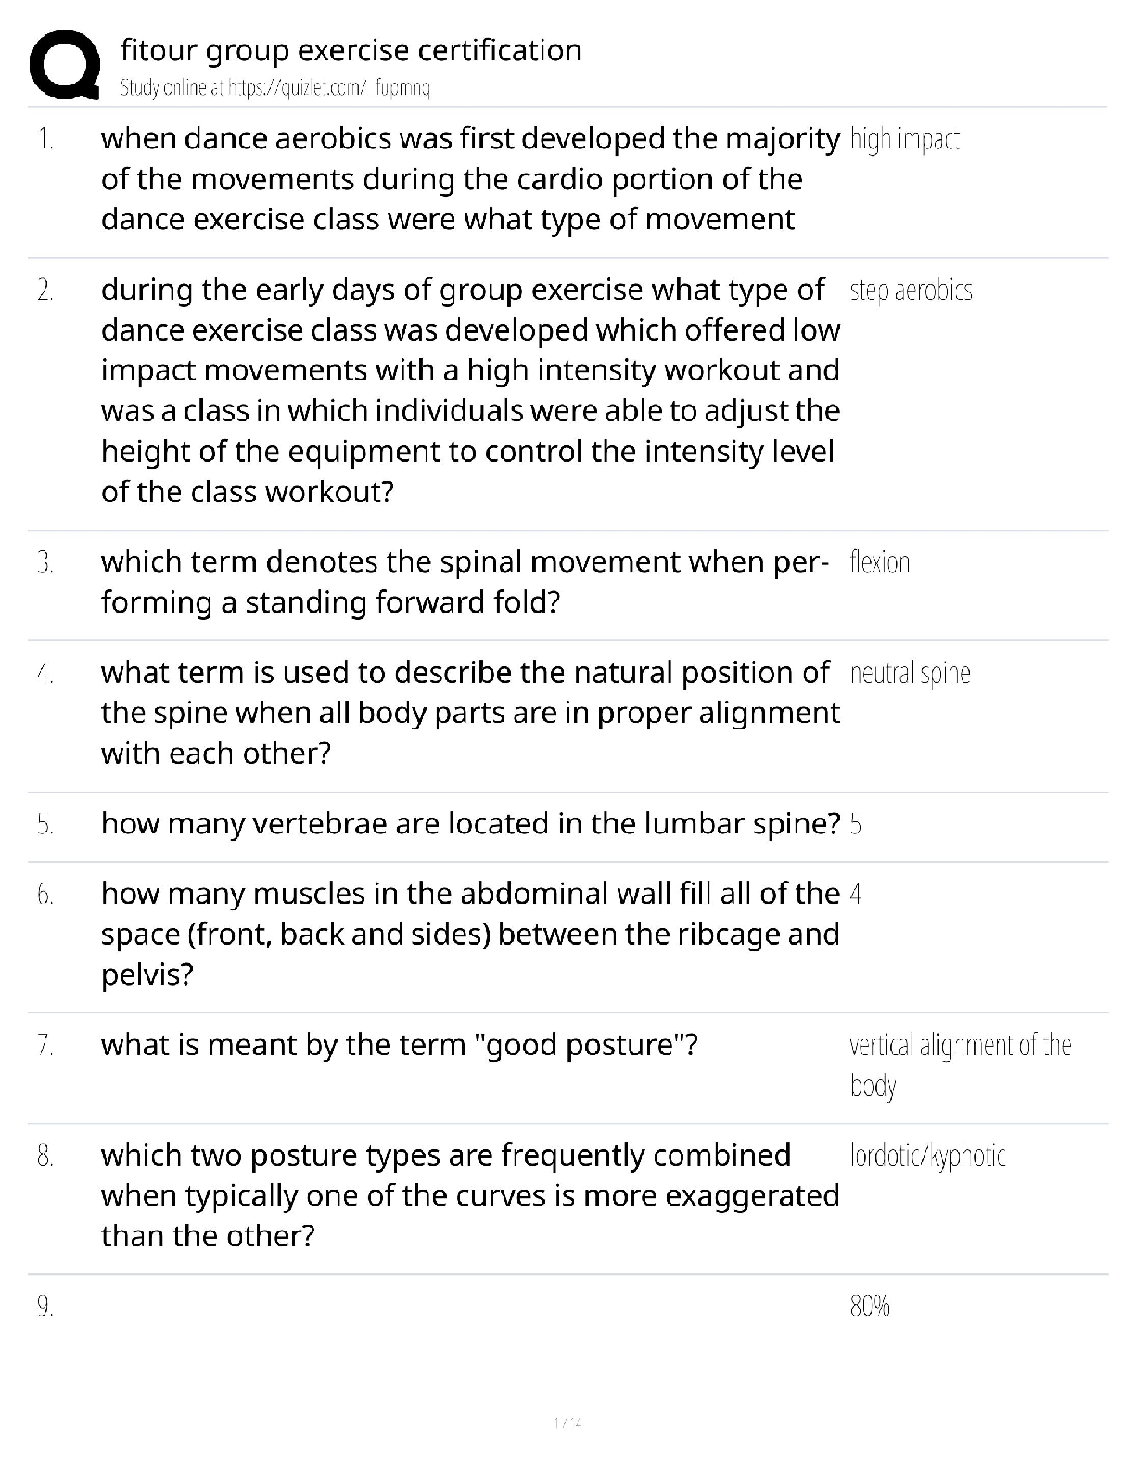Click the 'lordotic/kyphotic' answer text
The width and height of the screenshot is (1135, 1470).
pyautogui.click(x=927, y=1155)
